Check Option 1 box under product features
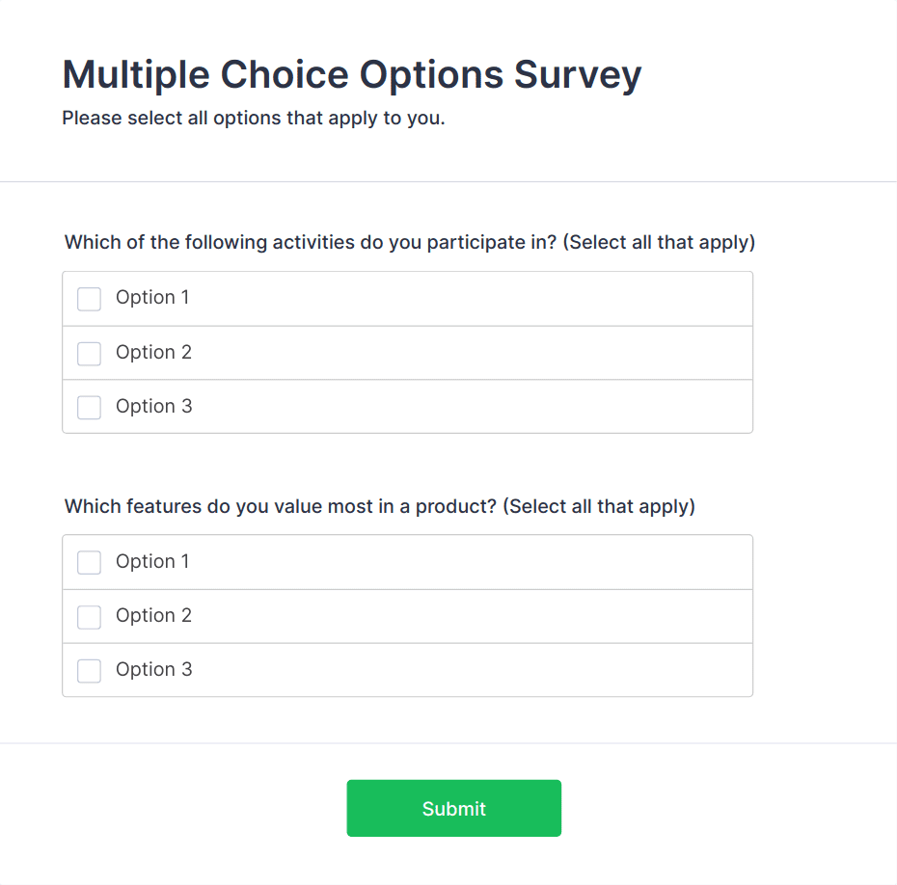Screen dimensions: 897x885 click(x=89, y=562)
